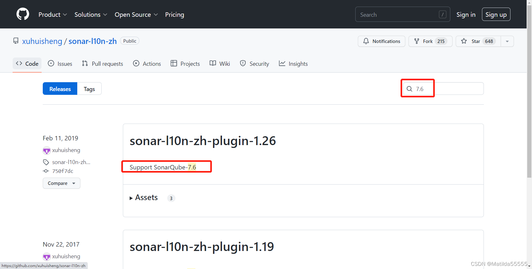Screen dimensions: 532x269
Task: Click the commit icon beside 750f7dc
Action: click(46, 171)
